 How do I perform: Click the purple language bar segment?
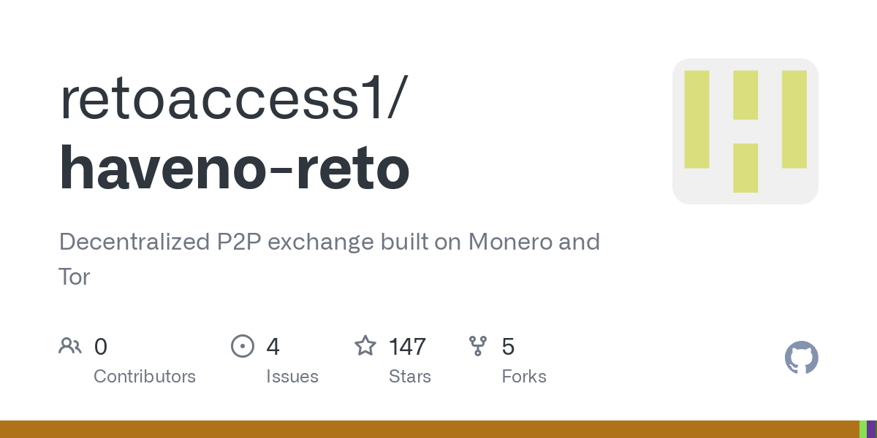872,429
